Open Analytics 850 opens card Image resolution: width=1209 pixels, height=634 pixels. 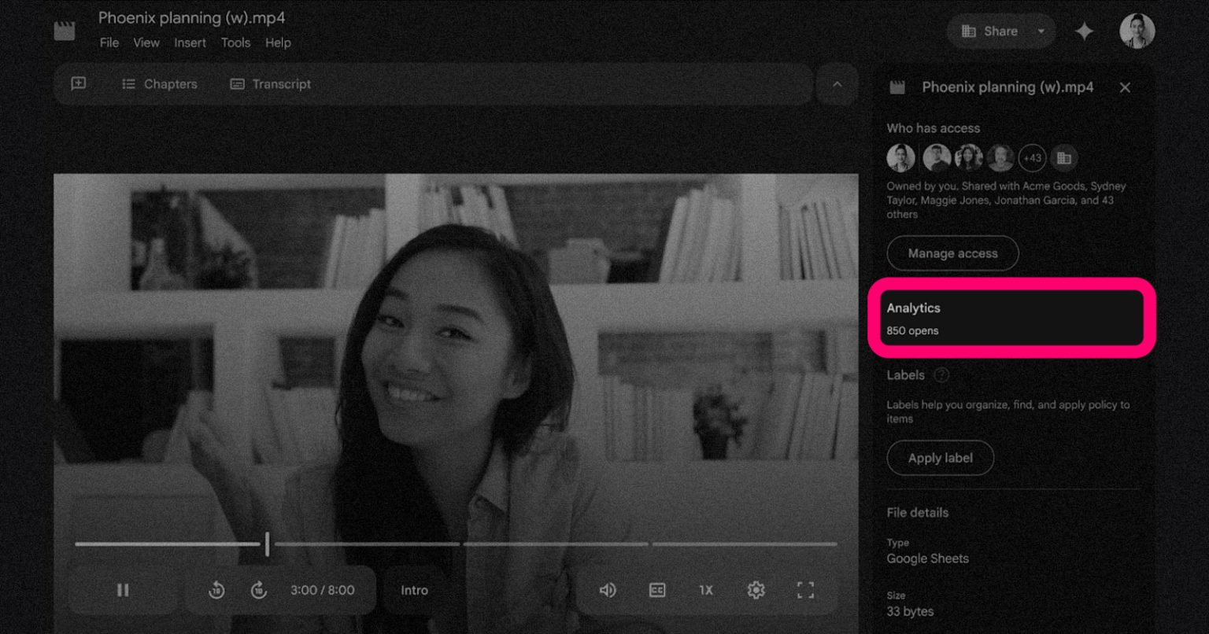(x=1011, y=318)
